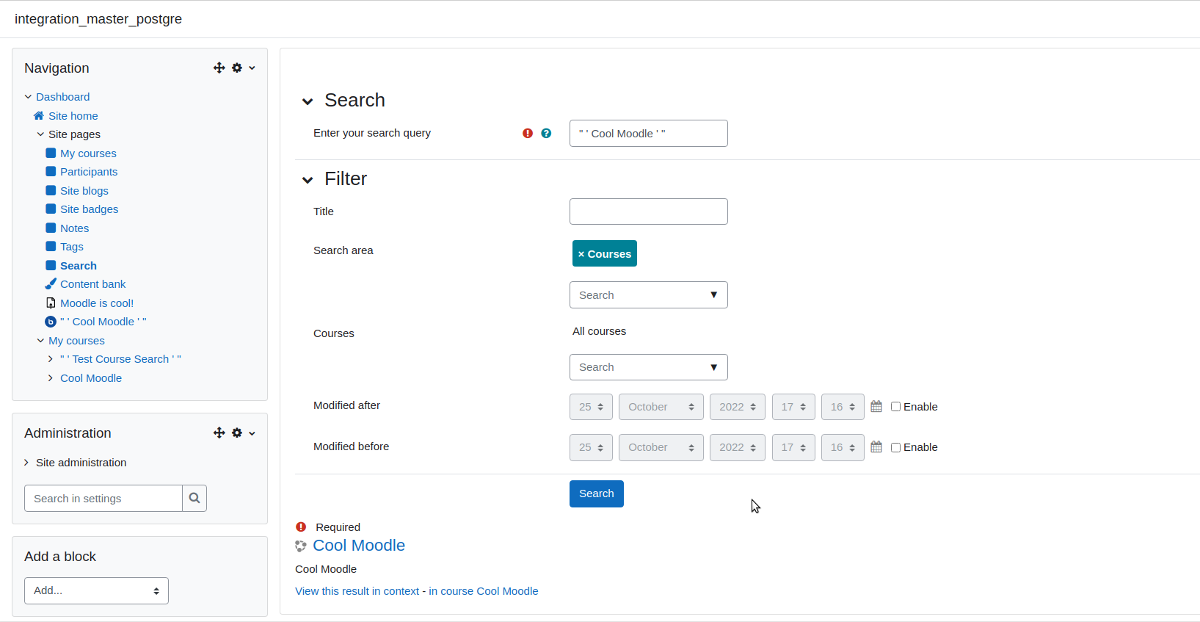This screenshot has height=622, width=1200.
Task: Collapse the Filter section chevron
Action: point(308,180)
